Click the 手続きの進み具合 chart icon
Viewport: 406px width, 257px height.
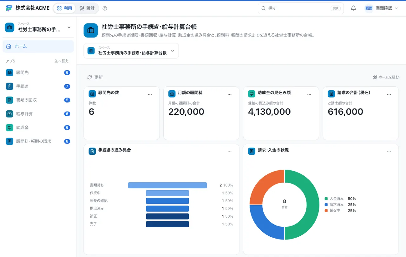coord(92,151)
